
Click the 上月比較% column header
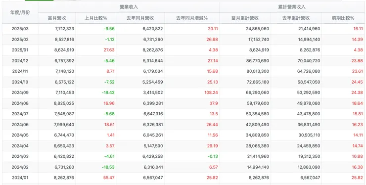pyautogui.click(x=95, y=18)
